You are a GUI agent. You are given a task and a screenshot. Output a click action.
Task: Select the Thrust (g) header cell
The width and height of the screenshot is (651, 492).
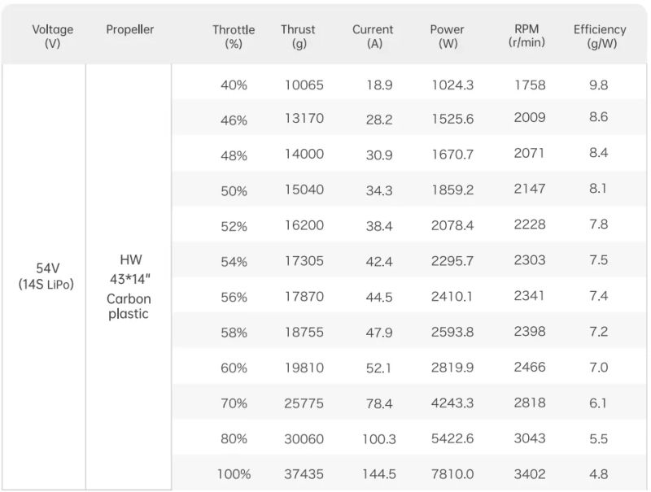click(x=299, y=37)
